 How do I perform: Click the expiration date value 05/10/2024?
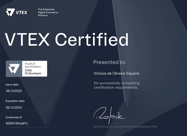tap(14, 108)
